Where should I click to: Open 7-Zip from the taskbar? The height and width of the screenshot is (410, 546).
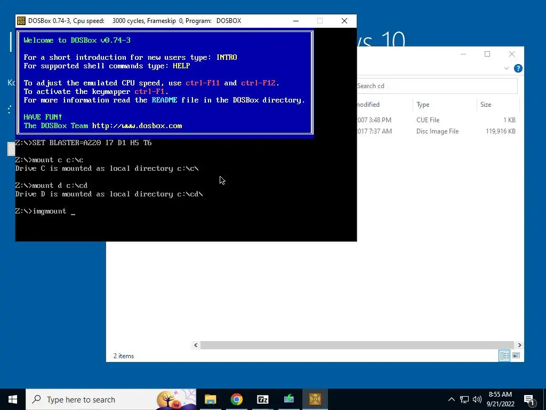tap(262, 399)
